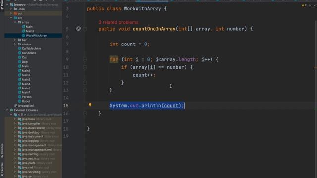This screenshot has width=317, height=178.
Task: Click line number 15 in gutter
Action: coord(66,106)
